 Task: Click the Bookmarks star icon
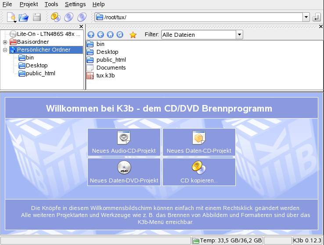(133, 35)
